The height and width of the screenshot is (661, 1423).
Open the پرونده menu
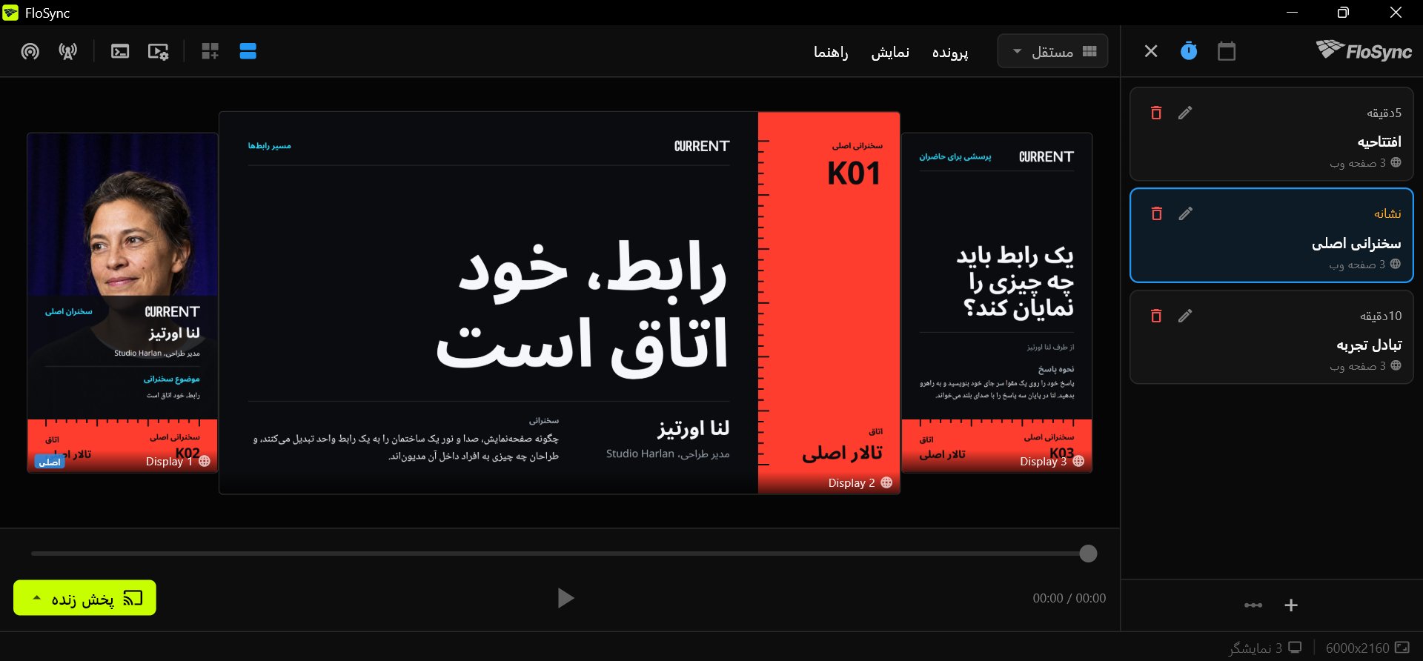point(950,52)
